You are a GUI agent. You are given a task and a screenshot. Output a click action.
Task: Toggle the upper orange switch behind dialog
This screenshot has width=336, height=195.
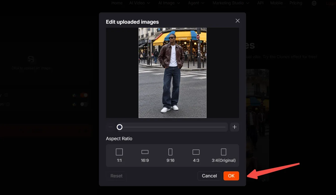pos(84,95)
